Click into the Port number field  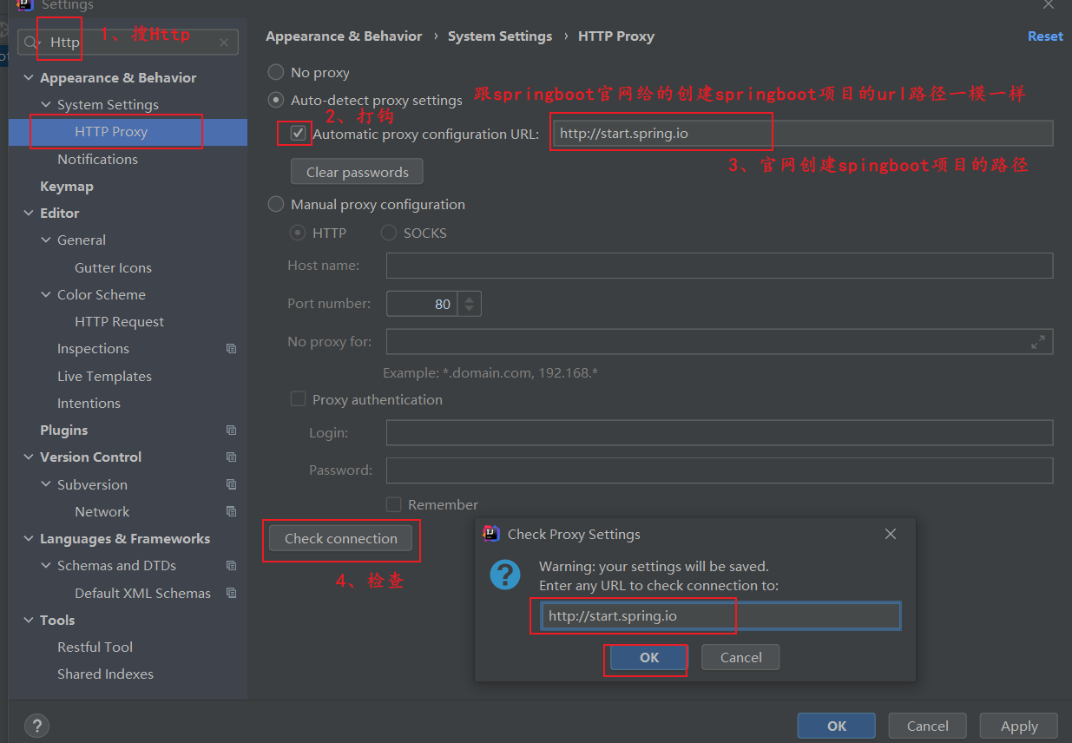pyautogui.click(x=422, y=304)
